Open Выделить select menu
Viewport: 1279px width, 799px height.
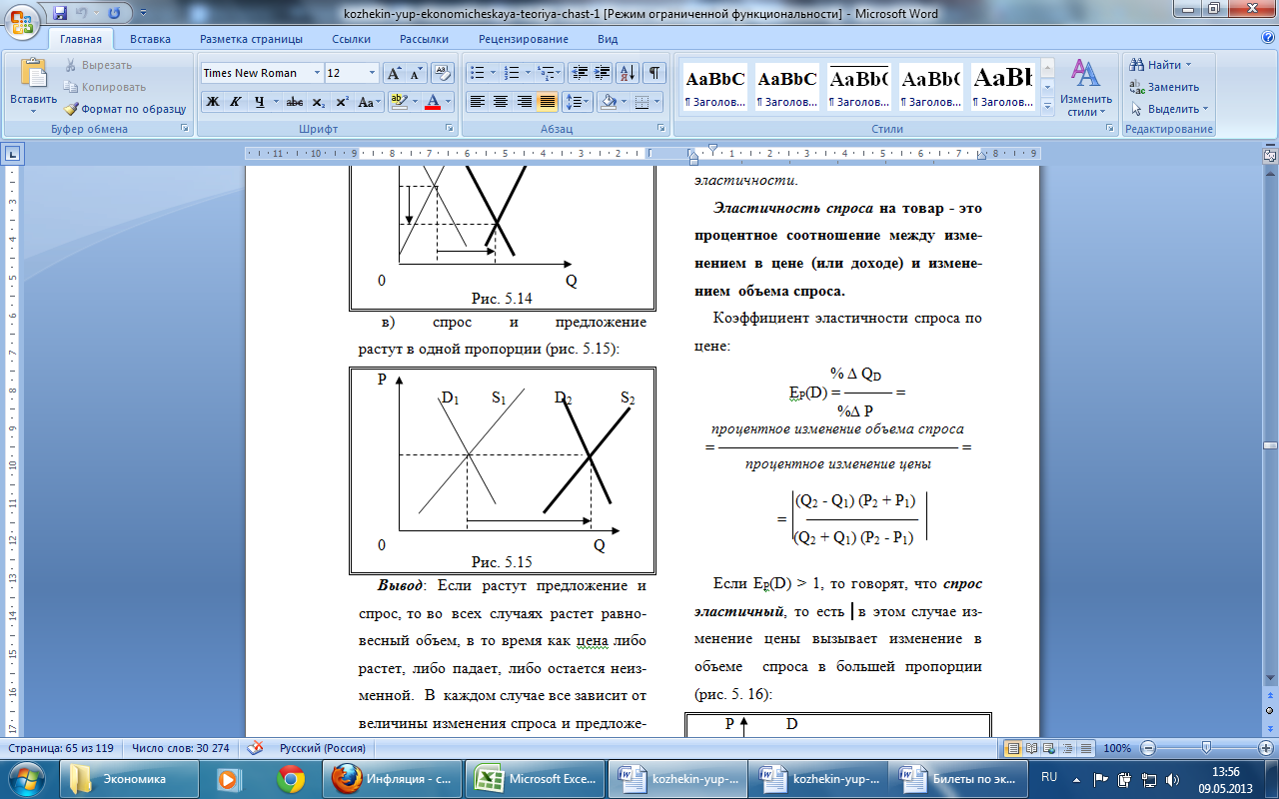tap(1169, 109)
